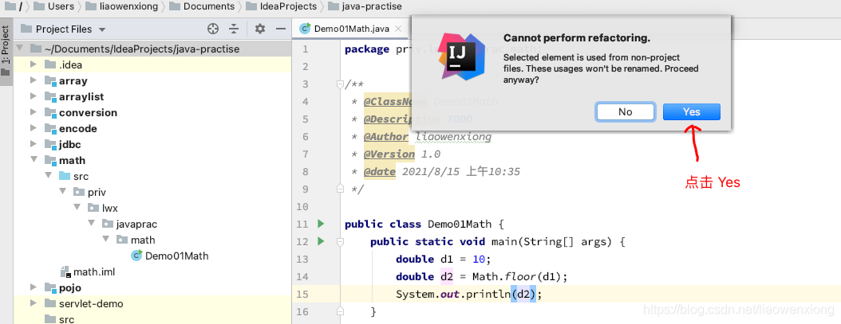Close the Demo01Math.java tab
Viewport: 841px width, 324px height.
pos(398,29)
